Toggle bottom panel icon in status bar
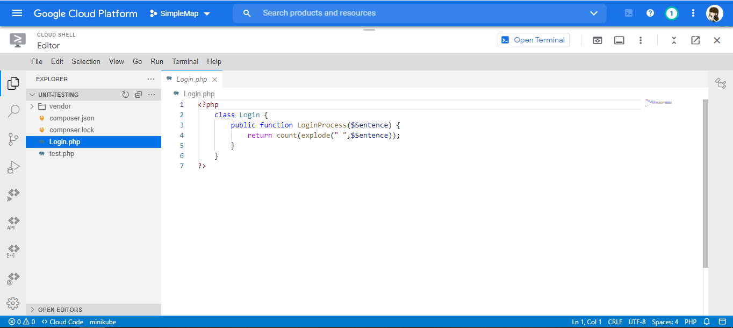 click(722, 322)
